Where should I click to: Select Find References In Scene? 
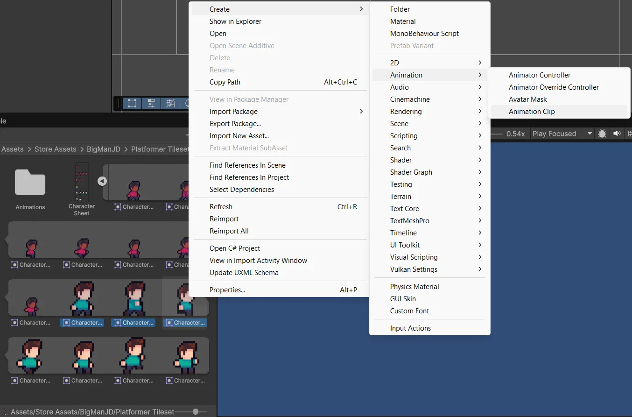tap(280, 165)
